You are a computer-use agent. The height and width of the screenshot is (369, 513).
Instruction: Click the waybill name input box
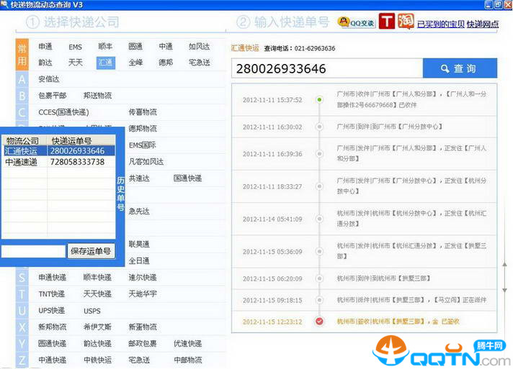(x=33, y=251)
